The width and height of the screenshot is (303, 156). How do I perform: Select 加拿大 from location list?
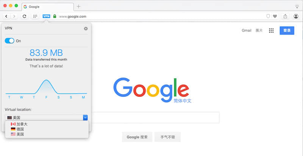coord(22,124)
